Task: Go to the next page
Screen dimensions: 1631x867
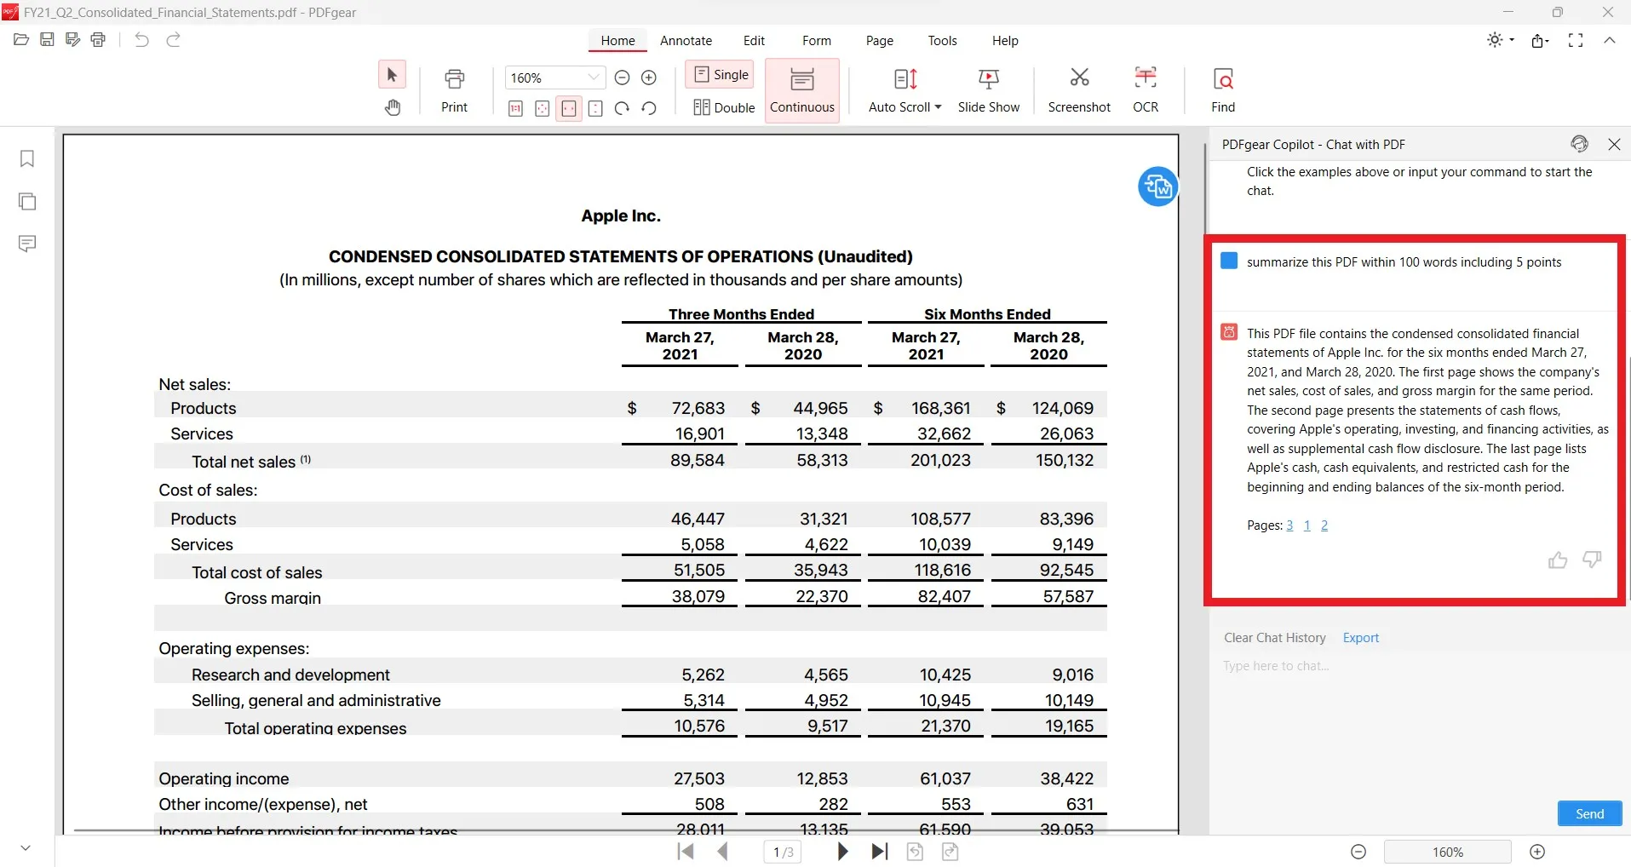Action: 842,852
